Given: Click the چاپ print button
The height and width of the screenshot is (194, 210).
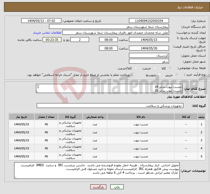Looking at the screenshot, I should (x=117, y=187).
